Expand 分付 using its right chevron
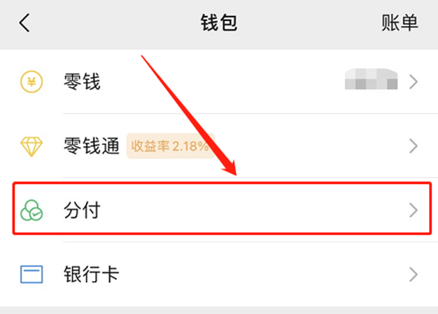The height and width of the screenshot is (314, 438). 413,210
